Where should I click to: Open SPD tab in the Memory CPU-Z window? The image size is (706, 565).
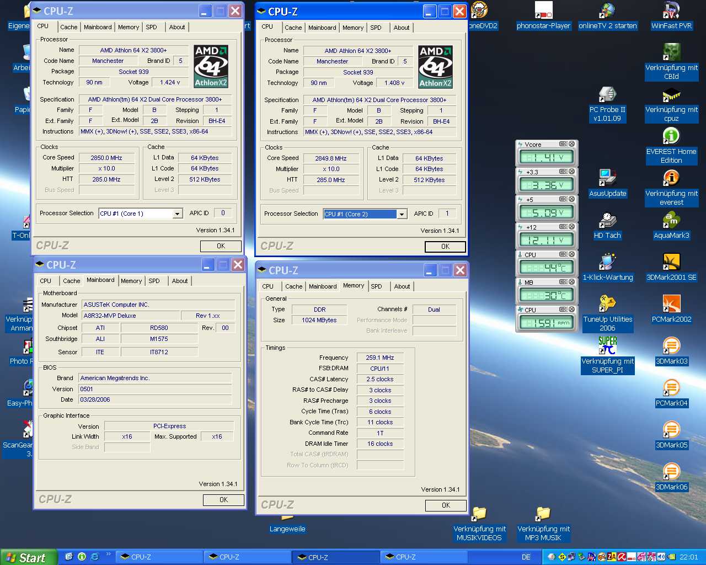point(376,286)
